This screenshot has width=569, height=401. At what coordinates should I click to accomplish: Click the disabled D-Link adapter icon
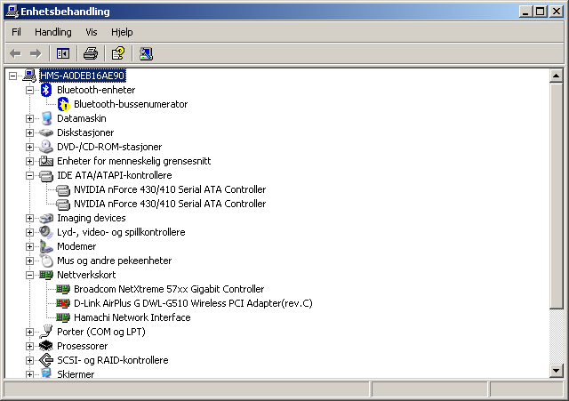pos(63,303)
